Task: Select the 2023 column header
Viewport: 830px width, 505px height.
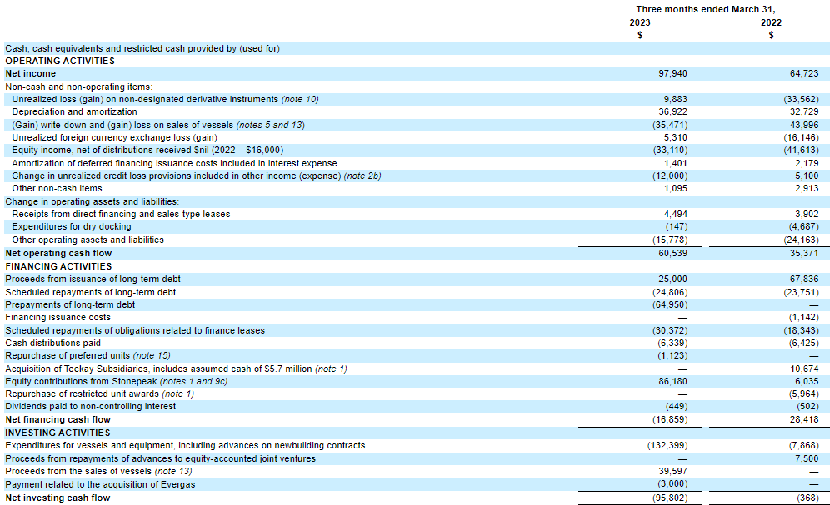Action: (x=640, y=22)
